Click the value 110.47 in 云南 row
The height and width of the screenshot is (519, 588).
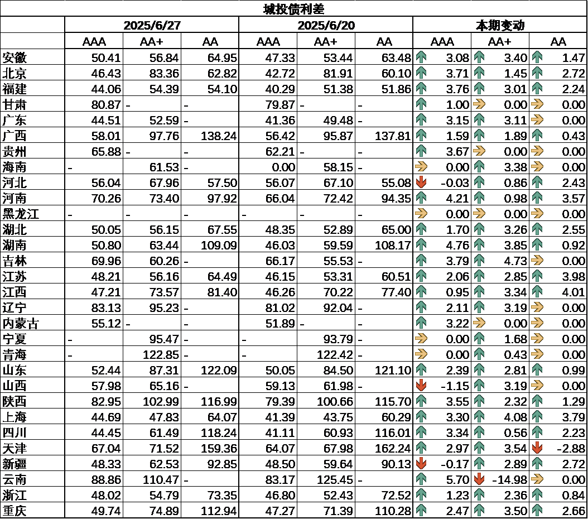tap(161, 479)
